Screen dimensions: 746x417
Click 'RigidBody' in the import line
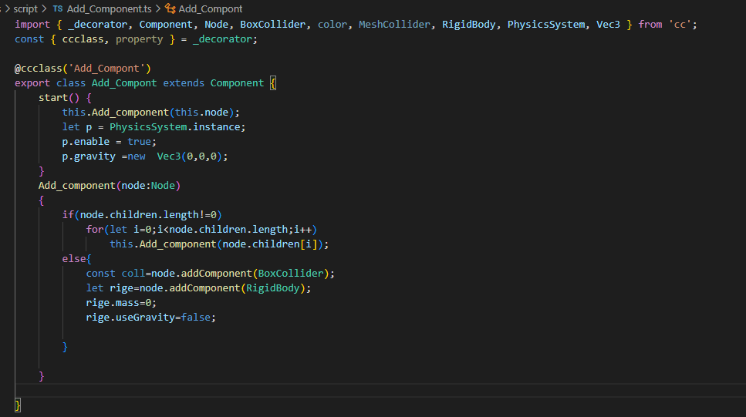click(468, 24)
